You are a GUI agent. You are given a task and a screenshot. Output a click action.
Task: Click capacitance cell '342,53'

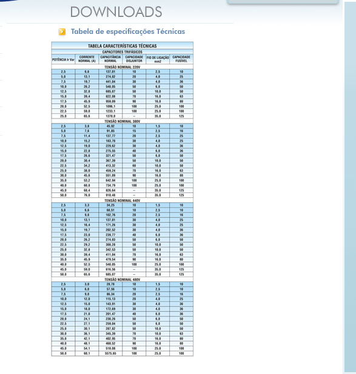point(110,249)
